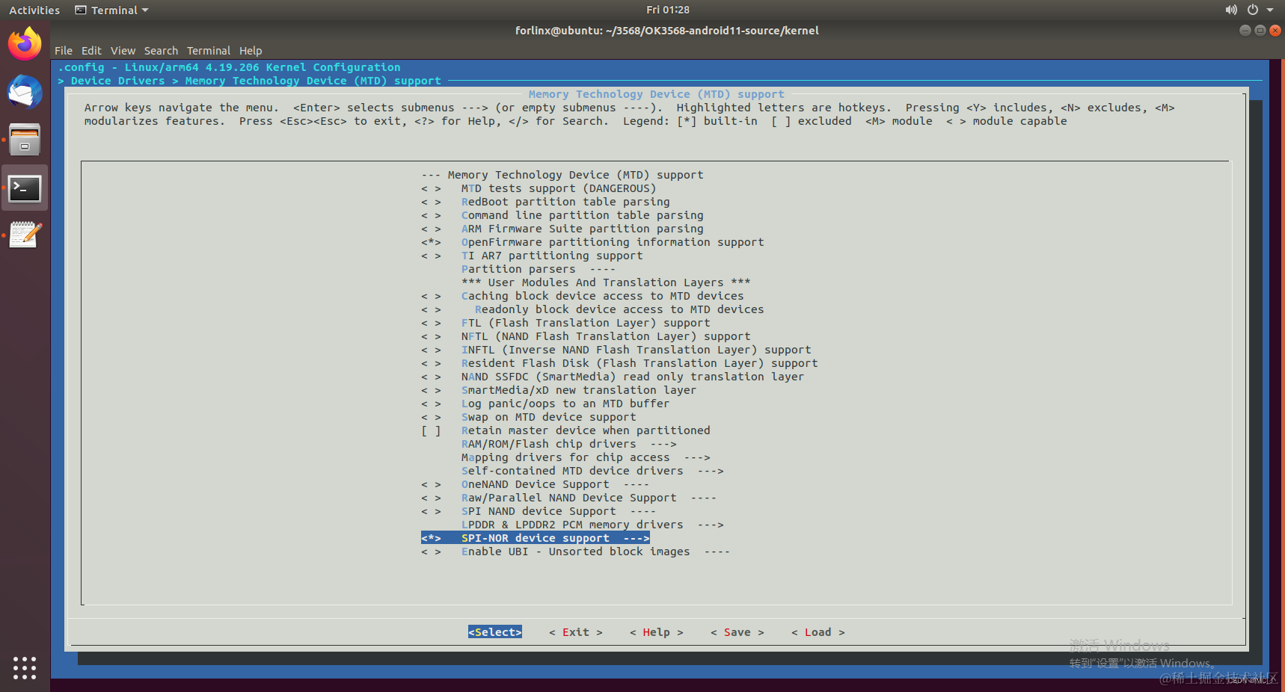Click the .config kernel configuration title line
The image size is (1285, 692).
click(229, 67)
